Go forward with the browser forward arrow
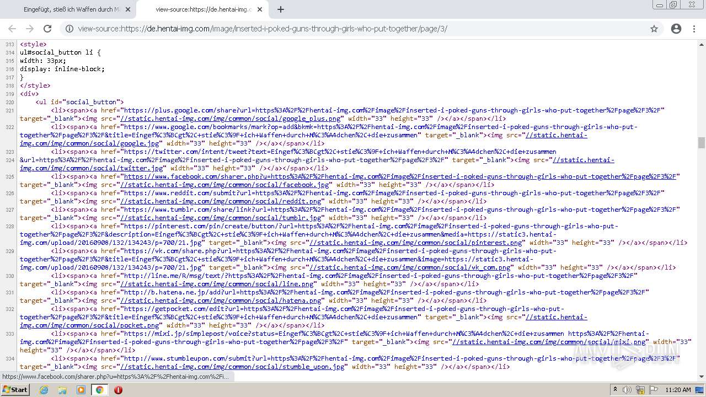Viewport: 706px width, 397px height. coord(30,29)
